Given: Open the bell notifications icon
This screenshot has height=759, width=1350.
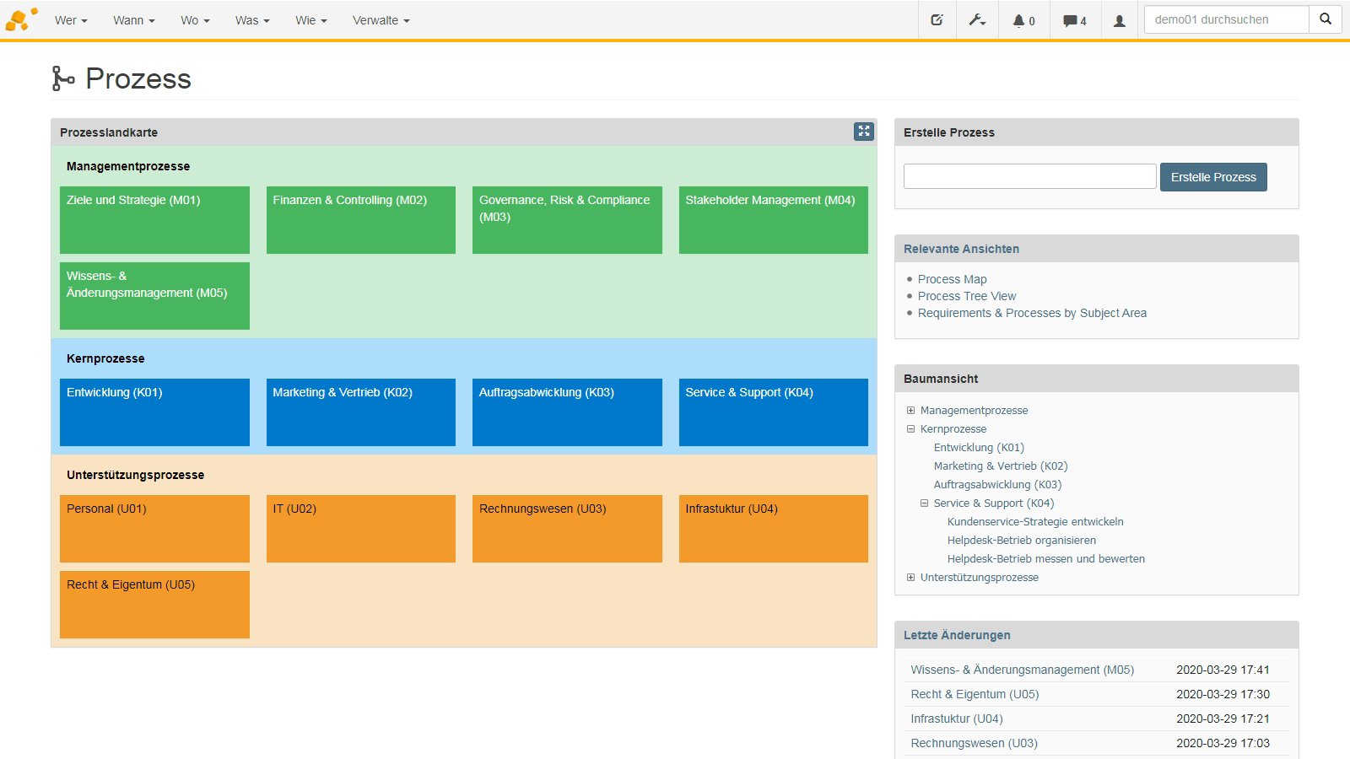Looking at the screenshot, I should (1023, 20).
